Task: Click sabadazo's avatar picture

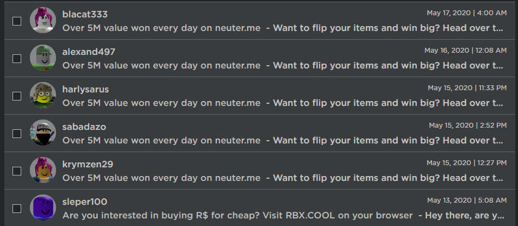Action: pos(43,133)
